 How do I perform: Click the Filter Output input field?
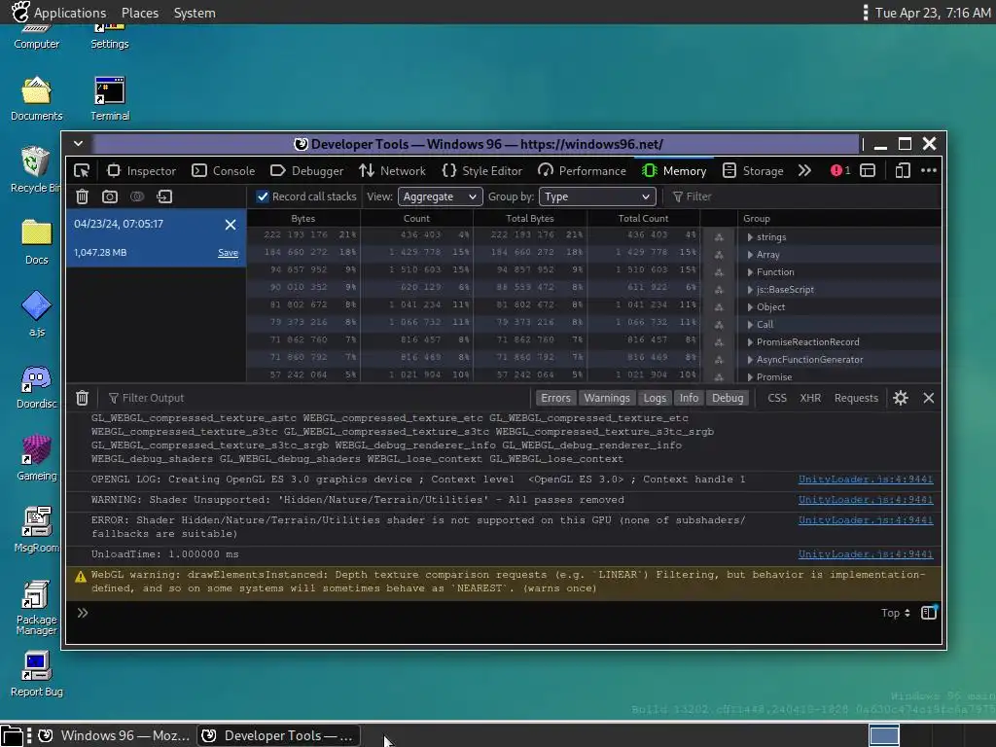(x=318, y=398)
